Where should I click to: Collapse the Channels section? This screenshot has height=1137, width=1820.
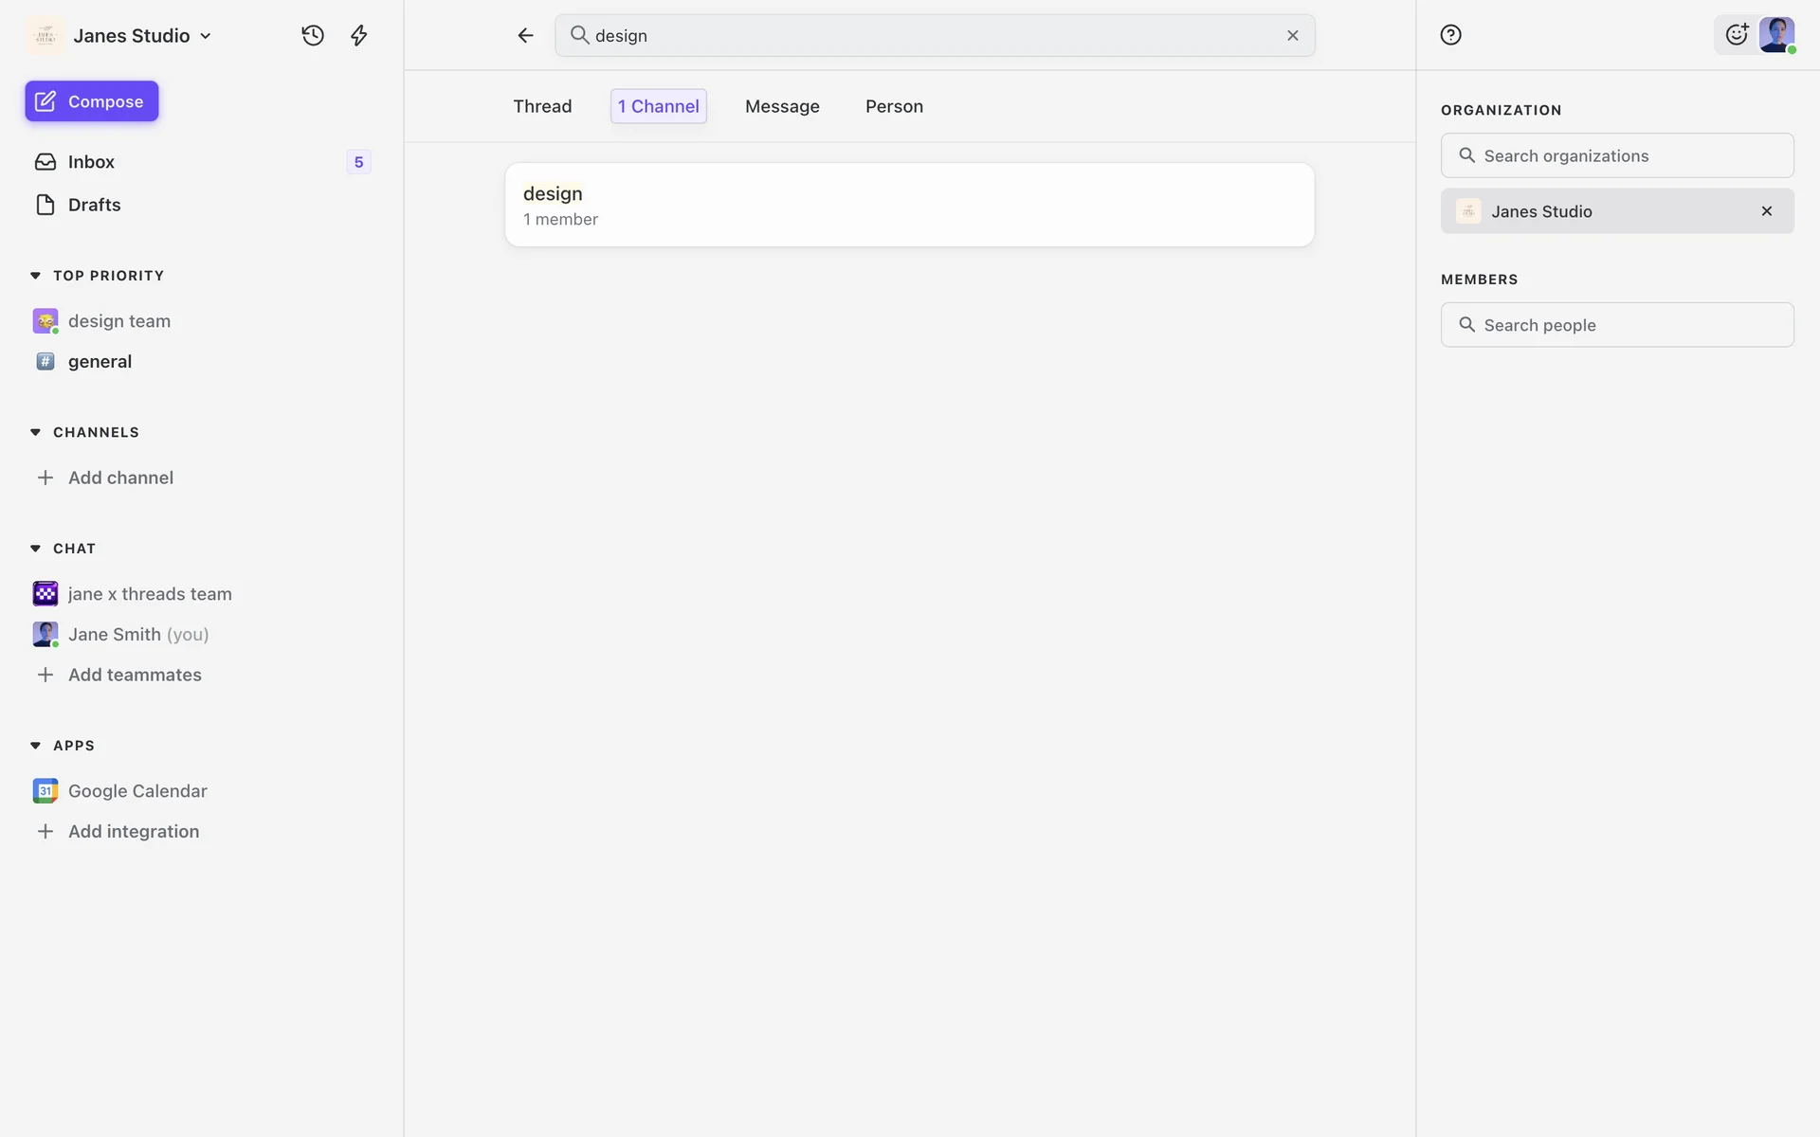36,432
